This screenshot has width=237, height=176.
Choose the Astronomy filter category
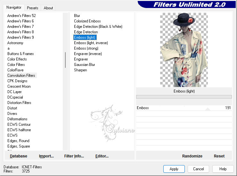15,43
